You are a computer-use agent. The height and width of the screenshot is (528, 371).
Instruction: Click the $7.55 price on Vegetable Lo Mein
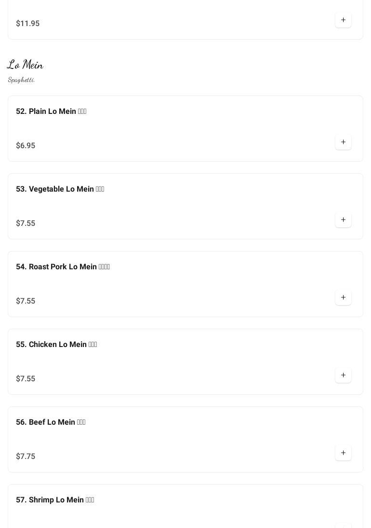point(26,223)
